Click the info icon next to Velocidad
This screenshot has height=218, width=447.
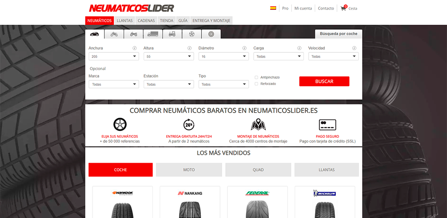pos(354,48)
